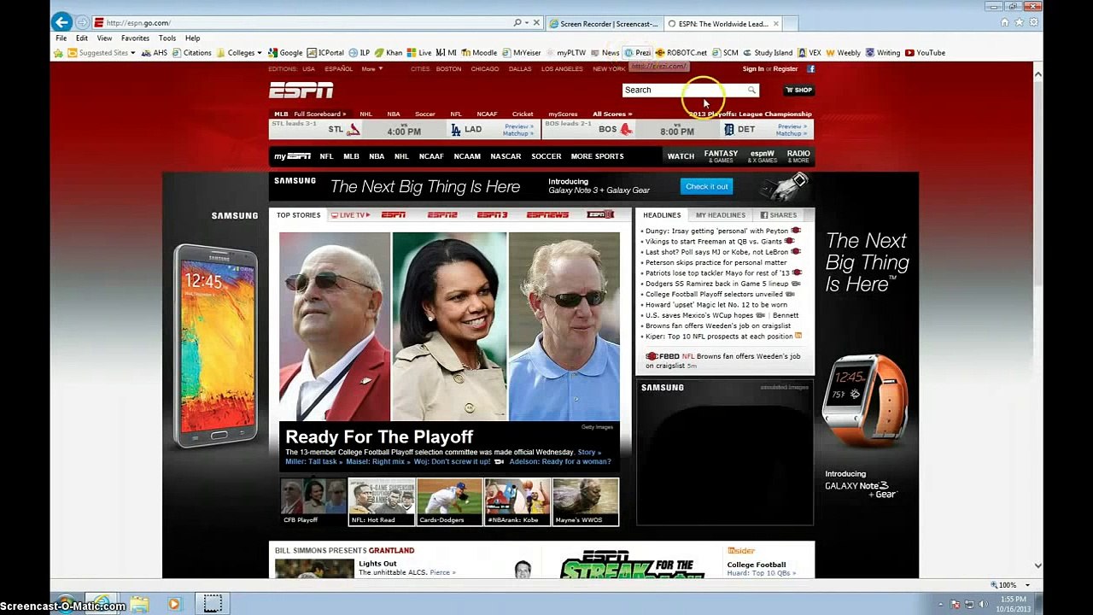The image size is (1093, 615).
Task: Open the Google favorites bookmark
Action: pyautogui.click(x=285, y=53)
